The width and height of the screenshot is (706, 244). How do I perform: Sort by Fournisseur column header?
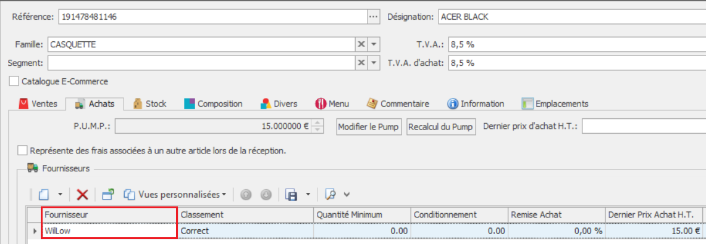[109, 215]
